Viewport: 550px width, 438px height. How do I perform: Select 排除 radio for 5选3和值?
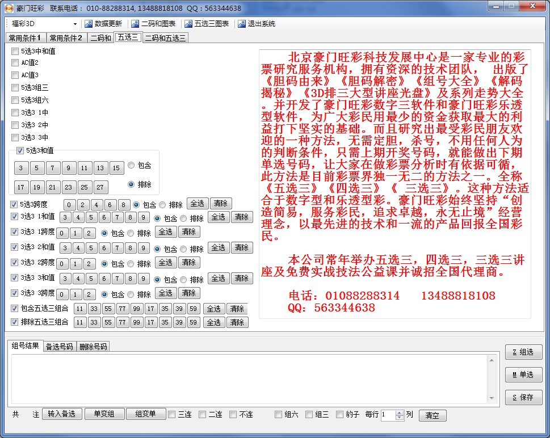coord(131,184)
